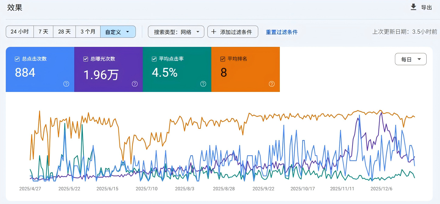
Task: Disable the 平均点击率 checkbox
Action: pyautogui.click(x=154, y=59)
